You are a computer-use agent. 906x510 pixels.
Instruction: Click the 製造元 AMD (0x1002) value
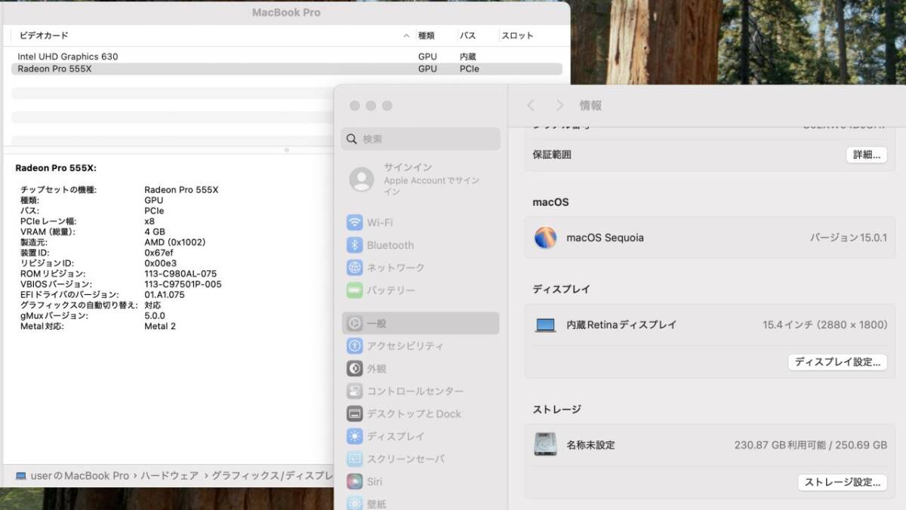click(x=174, y=242)
